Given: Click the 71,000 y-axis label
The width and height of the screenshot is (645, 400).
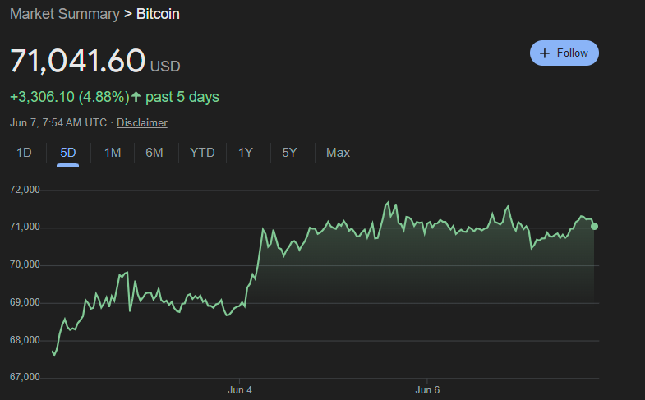Looking at the screenshot, I should coord(25,227).
